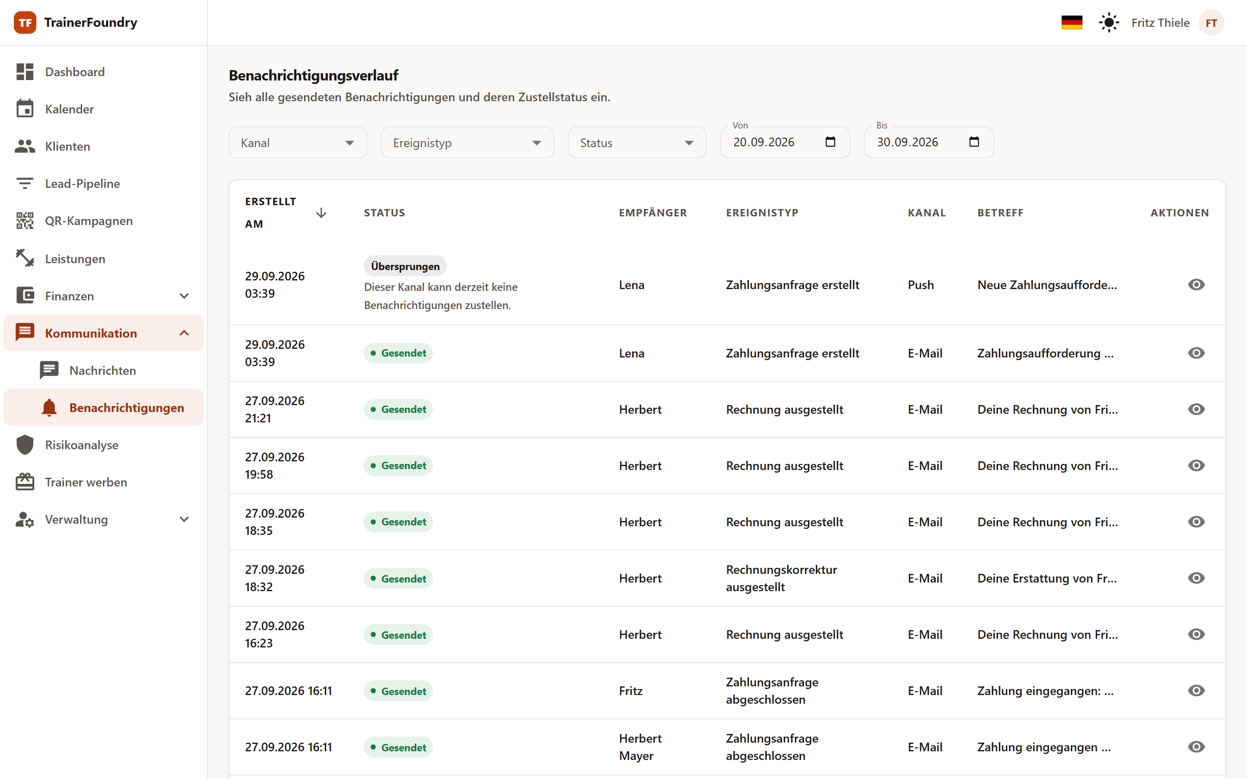This screenshot has width=1247, height=779.
Task: Open Trainer werben page
Action: click(x=103, y=482)
